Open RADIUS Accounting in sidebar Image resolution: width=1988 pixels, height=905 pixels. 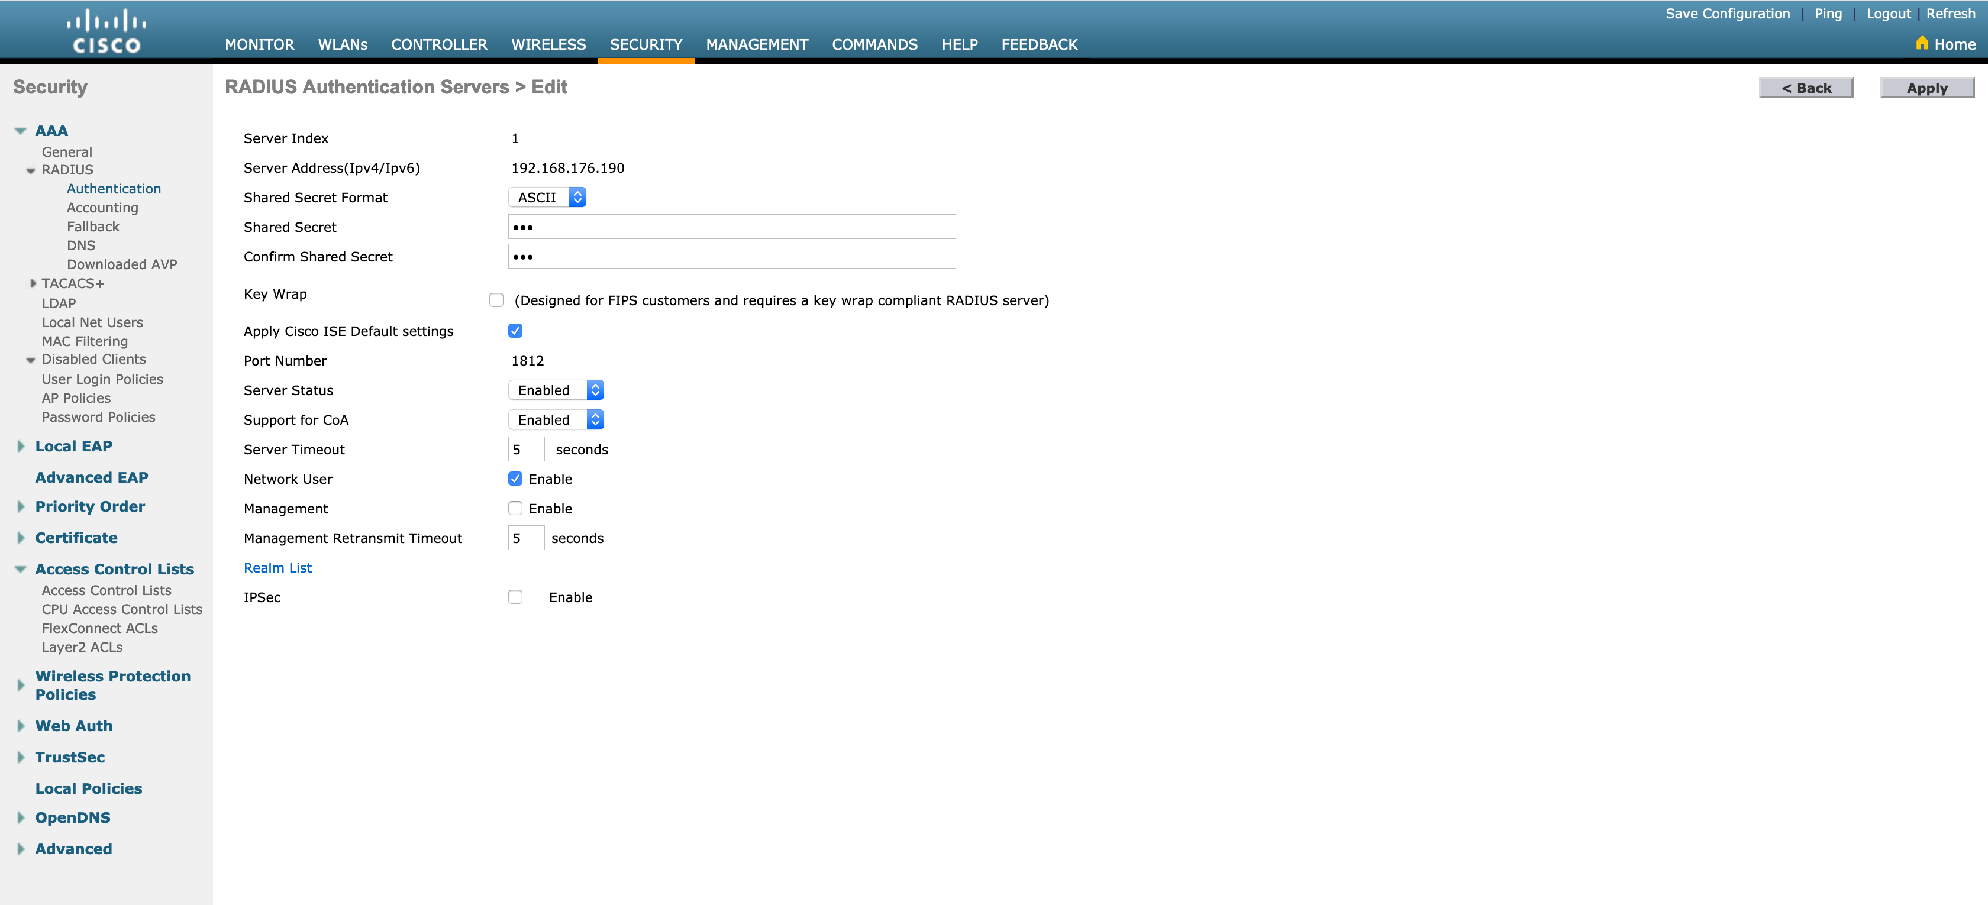102,208
